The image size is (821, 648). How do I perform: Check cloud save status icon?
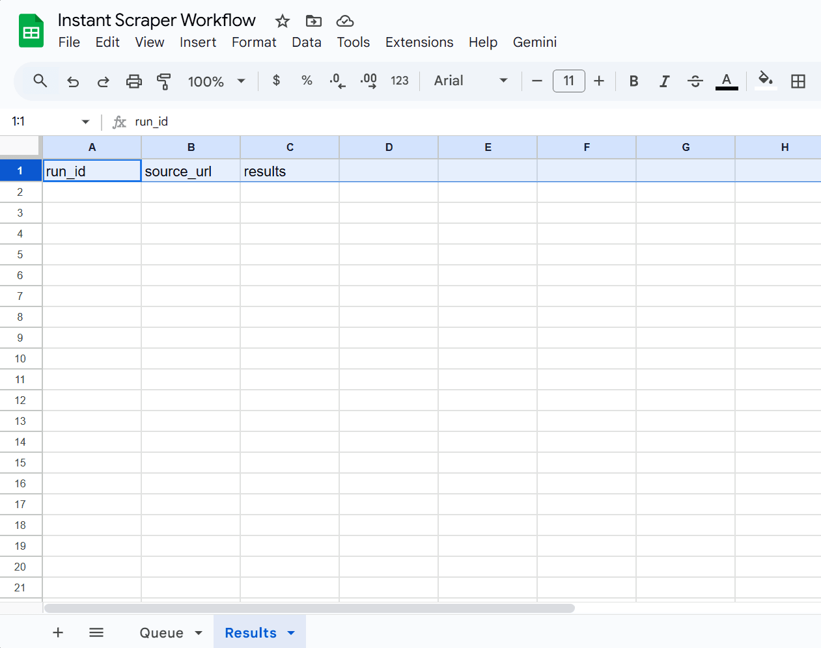(x=345, y=21)
